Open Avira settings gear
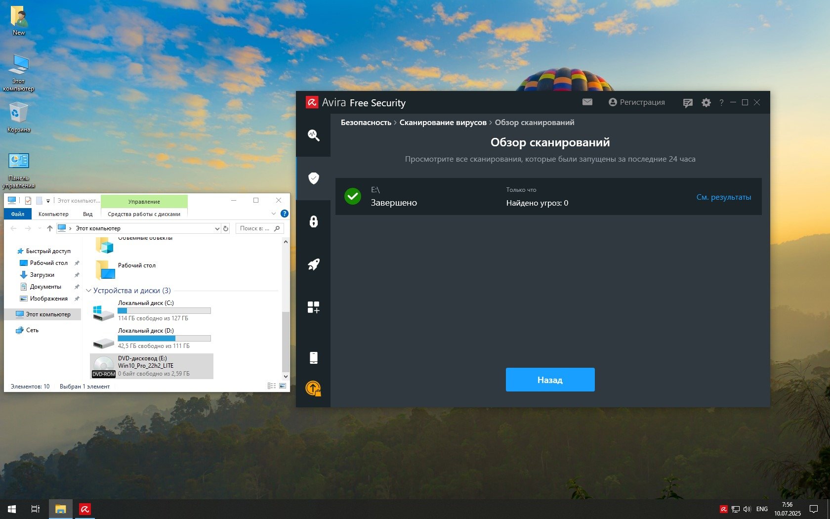 point(706,103)
